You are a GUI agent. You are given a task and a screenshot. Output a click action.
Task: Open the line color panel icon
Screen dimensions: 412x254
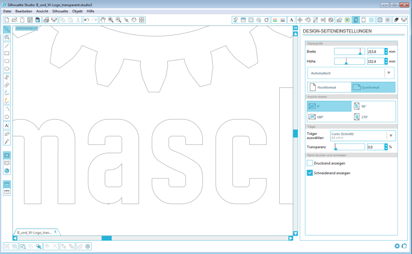pos(275,20)
